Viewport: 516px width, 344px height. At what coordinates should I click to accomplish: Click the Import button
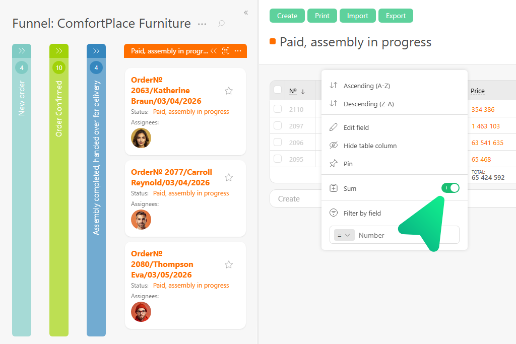(358, 16)
